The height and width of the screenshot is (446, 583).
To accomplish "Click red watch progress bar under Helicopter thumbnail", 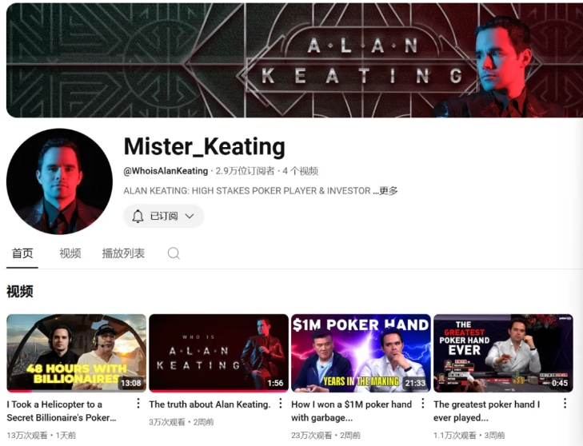I will 19,391.
